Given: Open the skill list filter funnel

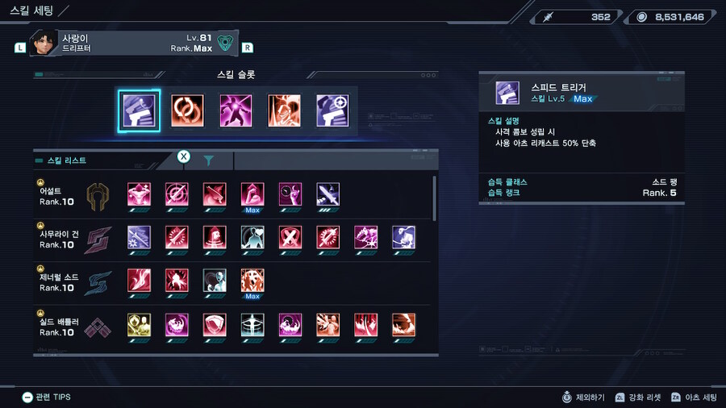Looking at the screenshot, I should point(209,160).
